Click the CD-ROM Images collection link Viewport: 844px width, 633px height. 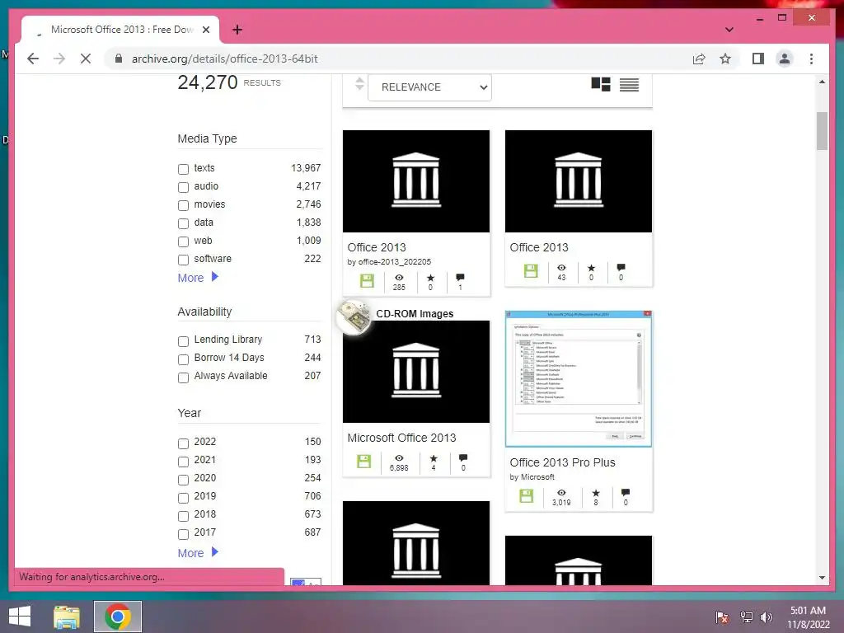pyautogui.click(x=415, y=314)
